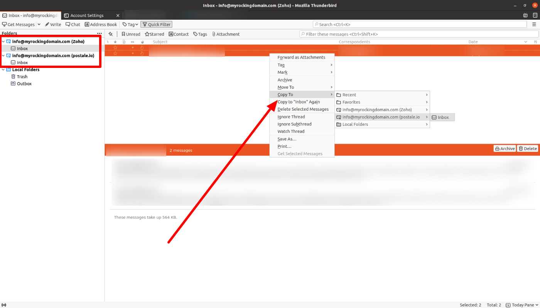Choose Ignore Subthread
The image size is (540, 308).
[x=302, y=124]
